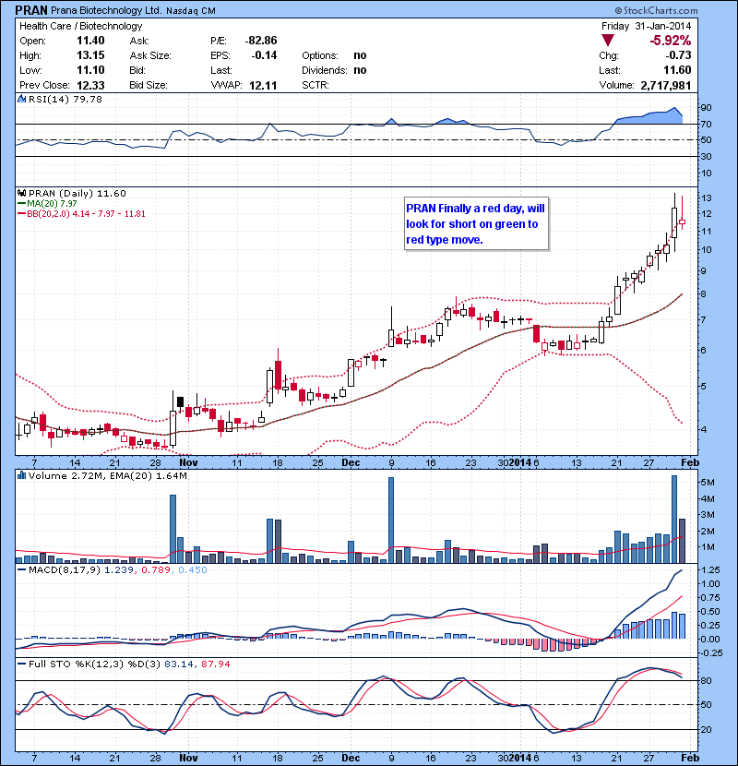Click the December 9 volume spike bar

pyautogui.click(x=391, y=520)
